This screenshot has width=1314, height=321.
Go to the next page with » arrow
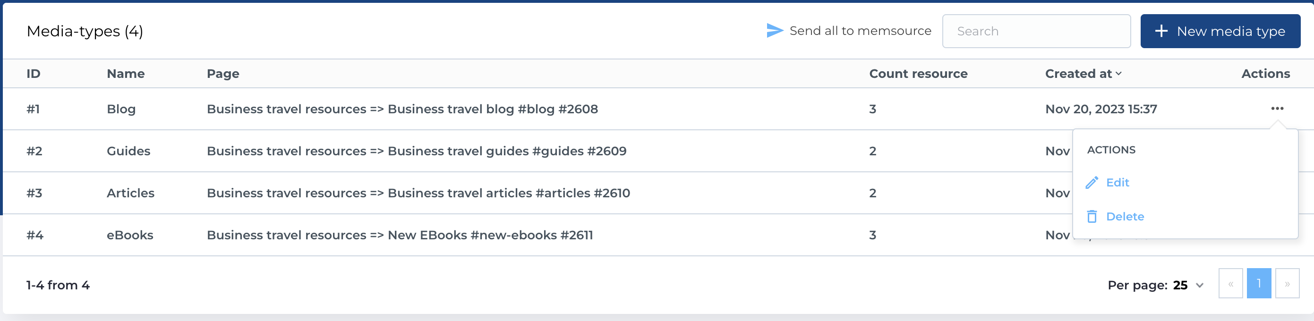(1287, 284)
